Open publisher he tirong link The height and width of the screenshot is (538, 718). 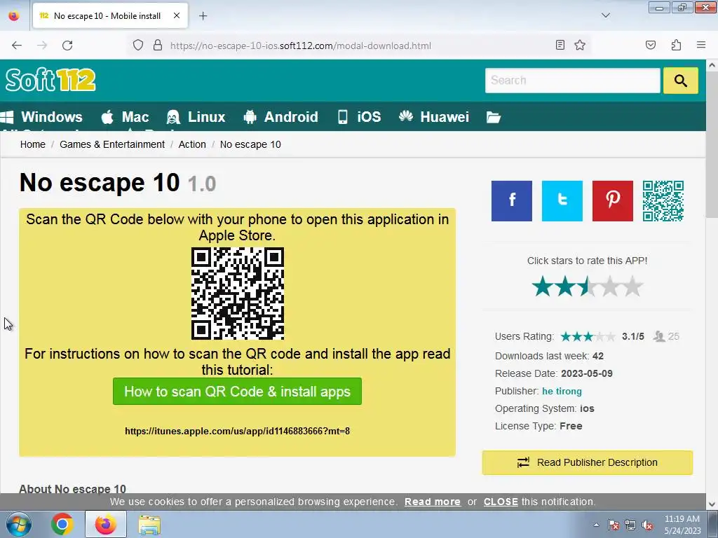[x=562, y=391]
